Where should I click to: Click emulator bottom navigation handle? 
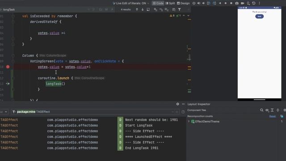(259, 100)
